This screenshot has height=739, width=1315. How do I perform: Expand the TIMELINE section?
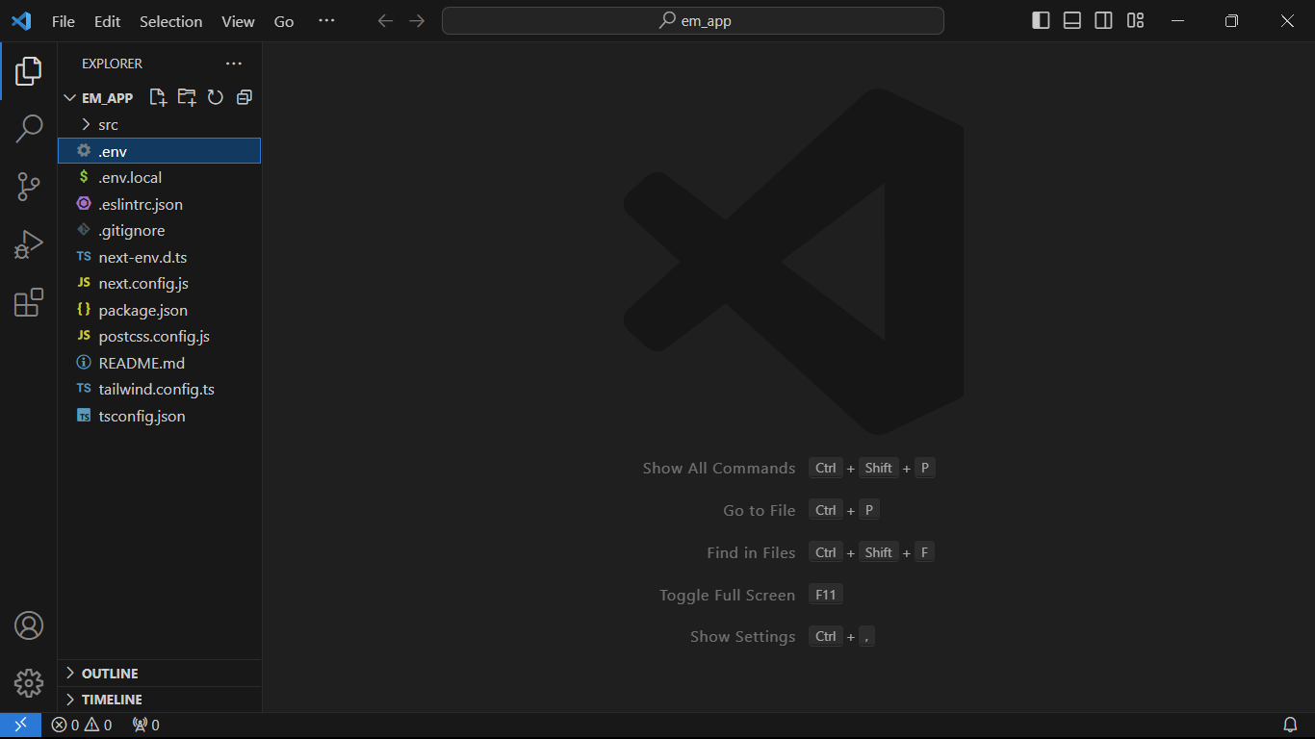click(x=160, y=700)
